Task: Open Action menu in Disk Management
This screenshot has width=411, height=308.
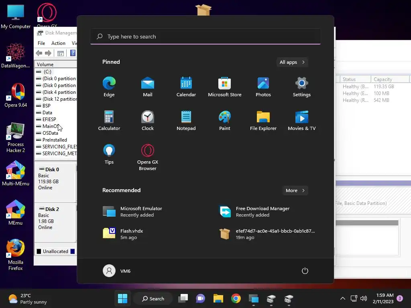Action: [58, 43]
